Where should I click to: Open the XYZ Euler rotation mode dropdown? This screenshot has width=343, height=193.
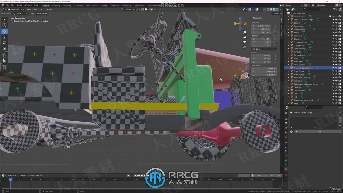pyautogui.click(x=264, y=49)
